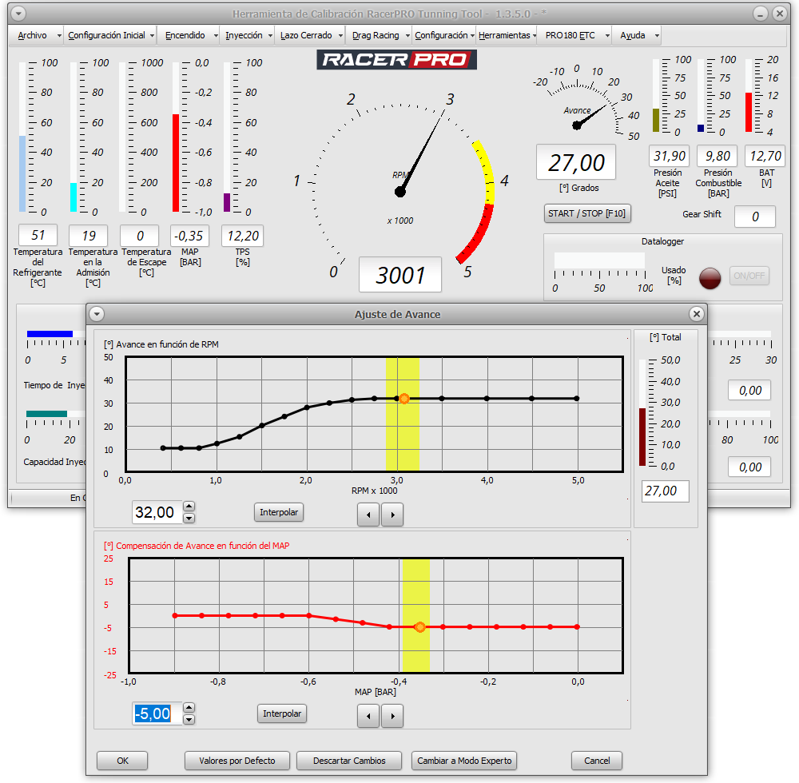Click the Total advance value 27,00 in dialog

665,491
